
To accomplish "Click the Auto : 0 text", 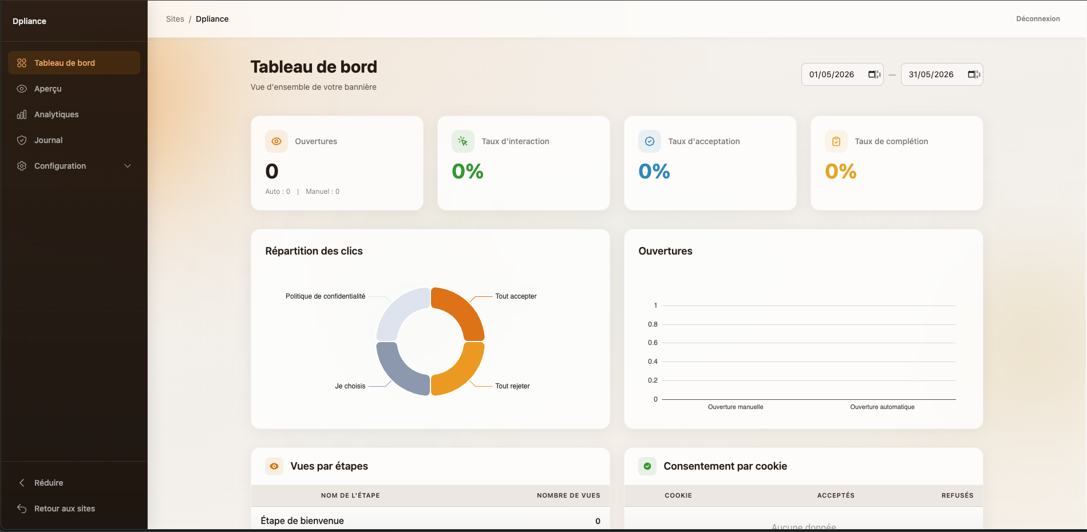I will (x=278, y=192).
